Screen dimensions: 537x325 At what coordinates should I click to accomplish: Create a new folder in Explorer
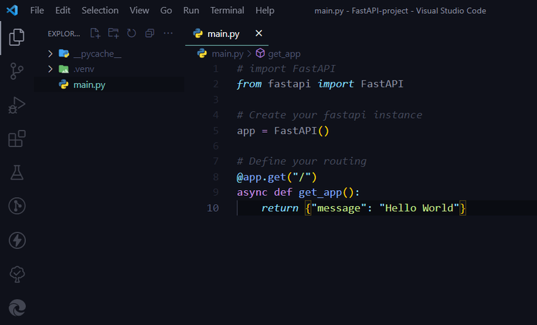(x=113, y=34)
